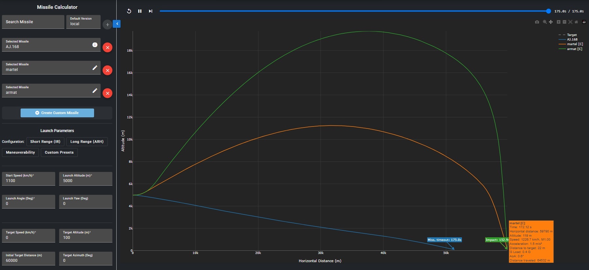Screen dimensions: 589x270
Task: Click the Autoscale plot icon
Action: (x=570, y=22)
